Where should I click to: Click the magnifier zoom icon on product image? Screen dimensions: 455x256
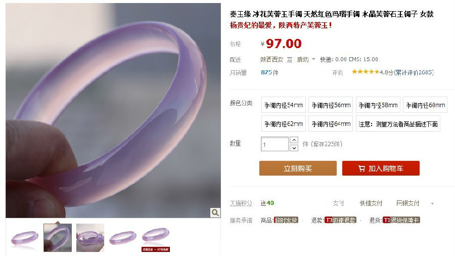(215, 212)
